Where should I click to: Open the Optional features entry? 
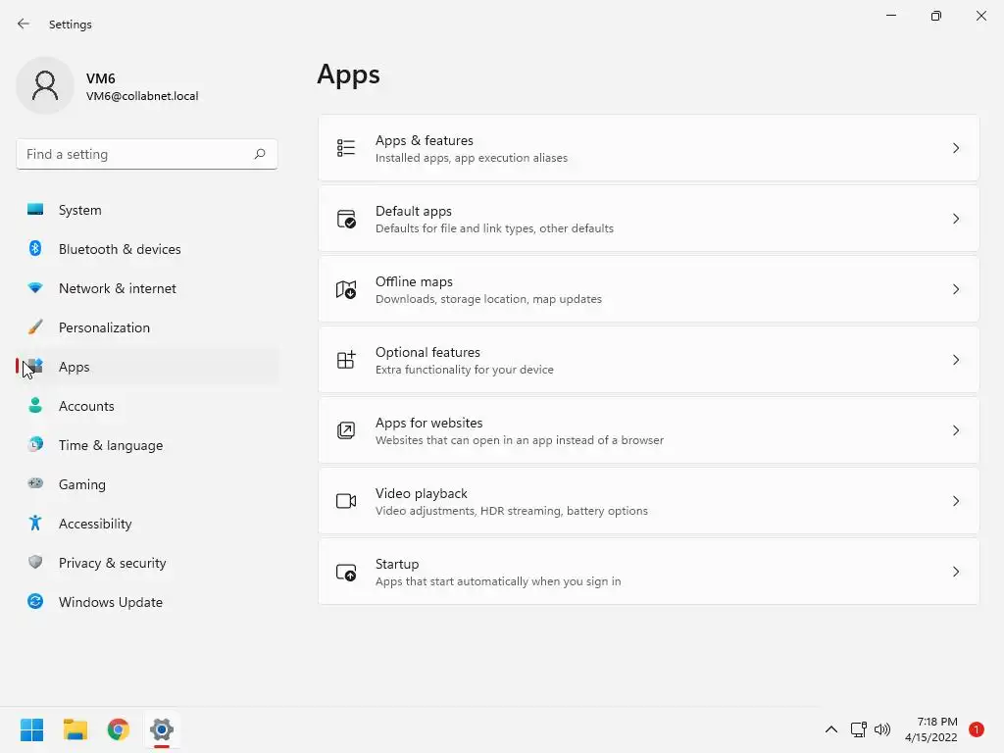tap(647, 360)
